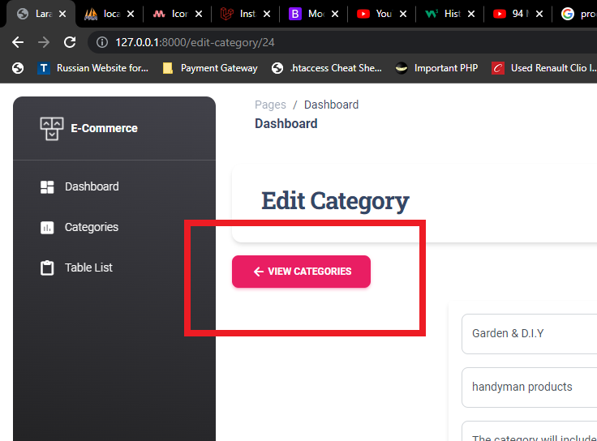The width and height of the screenshot is (597, 441).
Task: Open Russian Website for... bookmark
Action: pyautogui.click(x=93, y=68)
